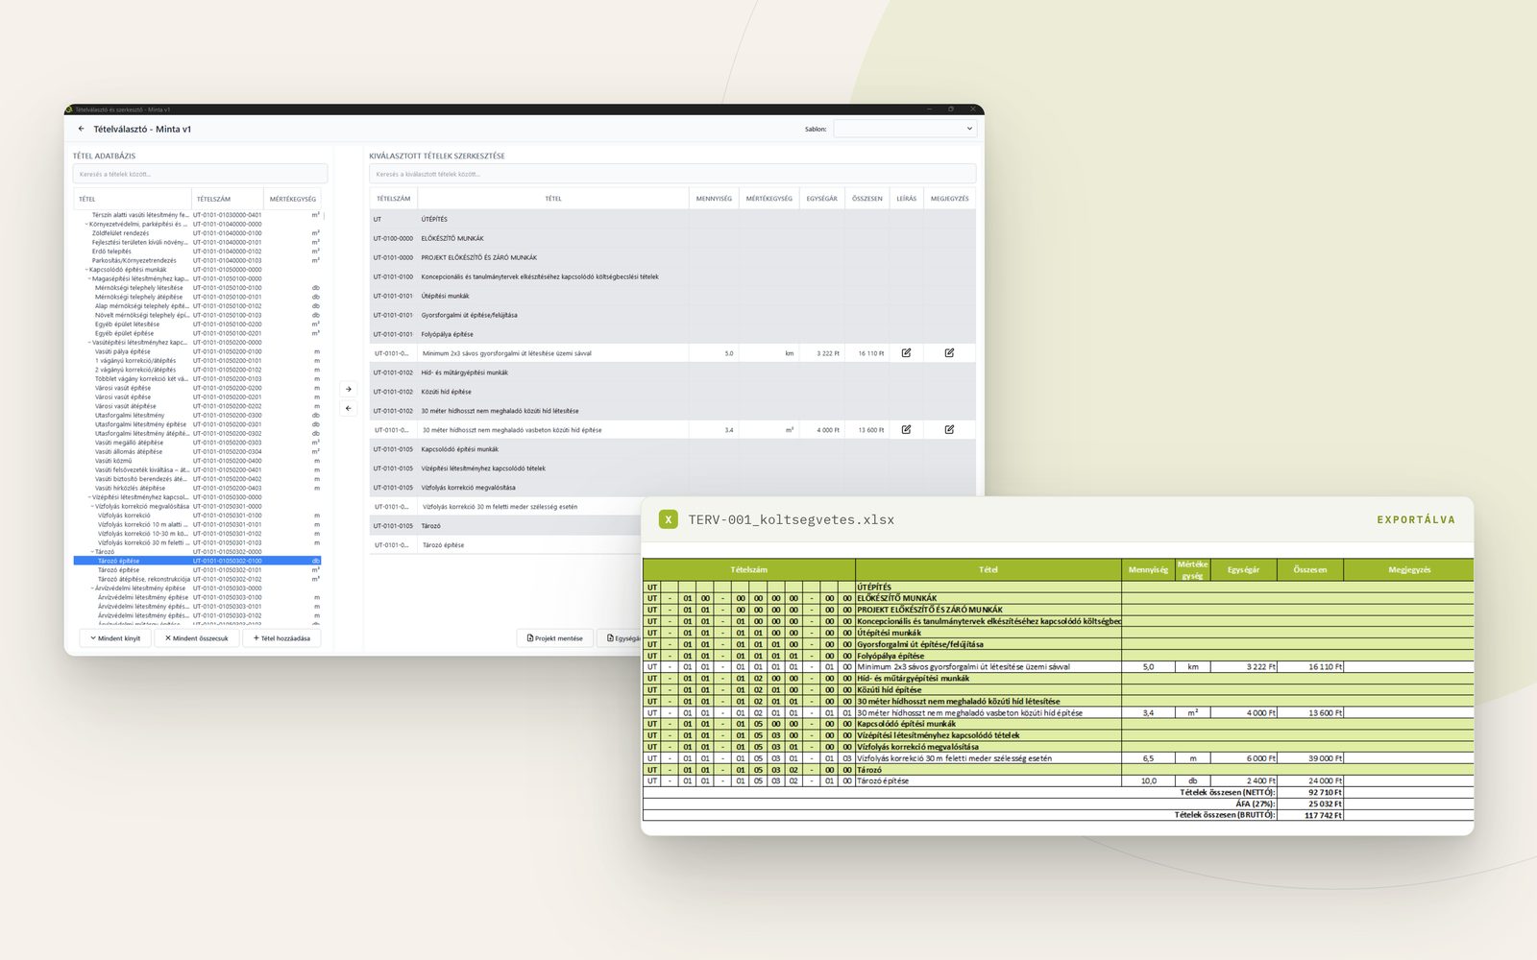Edit Megjegyzés for the vasbeton közúti híd row

(x=949, y=430)
